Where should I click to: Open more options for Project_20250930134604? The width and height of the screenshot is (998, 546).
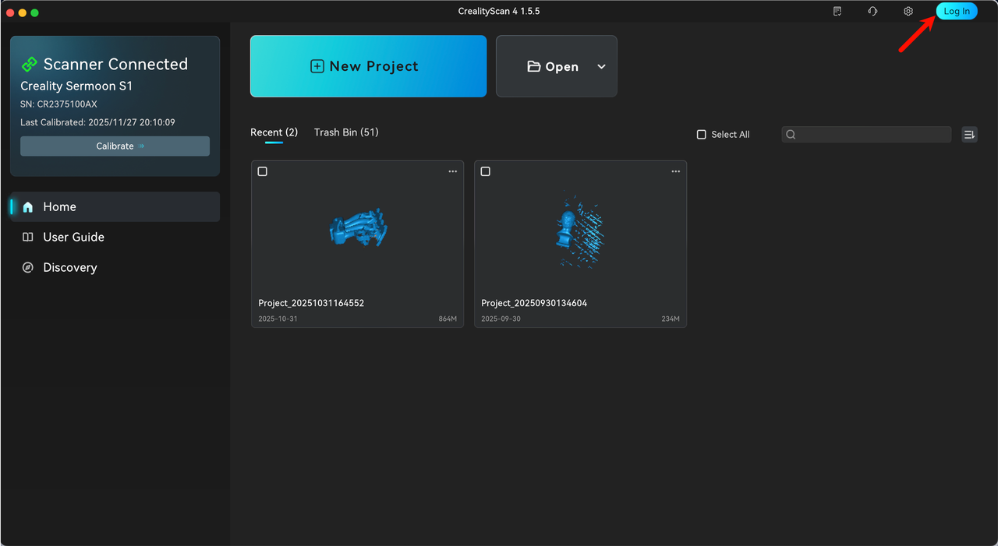click(675, 171)
